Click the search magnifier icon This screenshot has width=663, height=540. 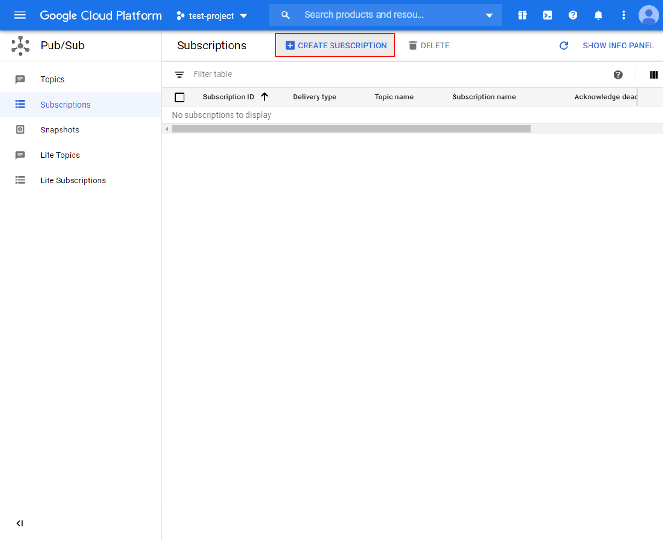click(x=285, y=15)
